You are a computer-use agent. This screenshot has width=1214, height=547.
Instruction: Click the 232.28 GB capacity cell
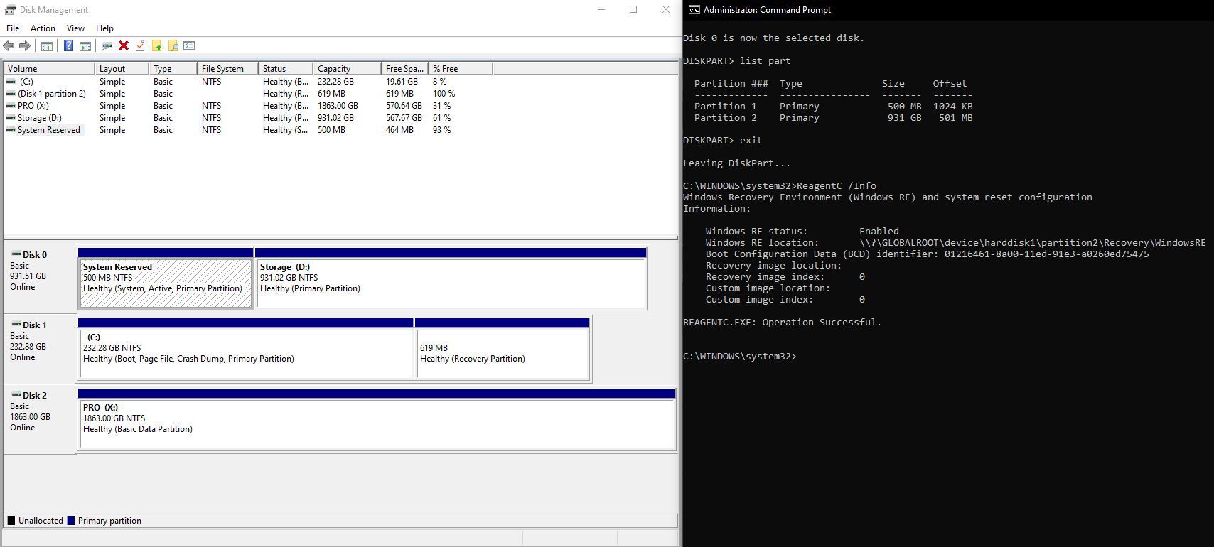[x=335, y=82]
